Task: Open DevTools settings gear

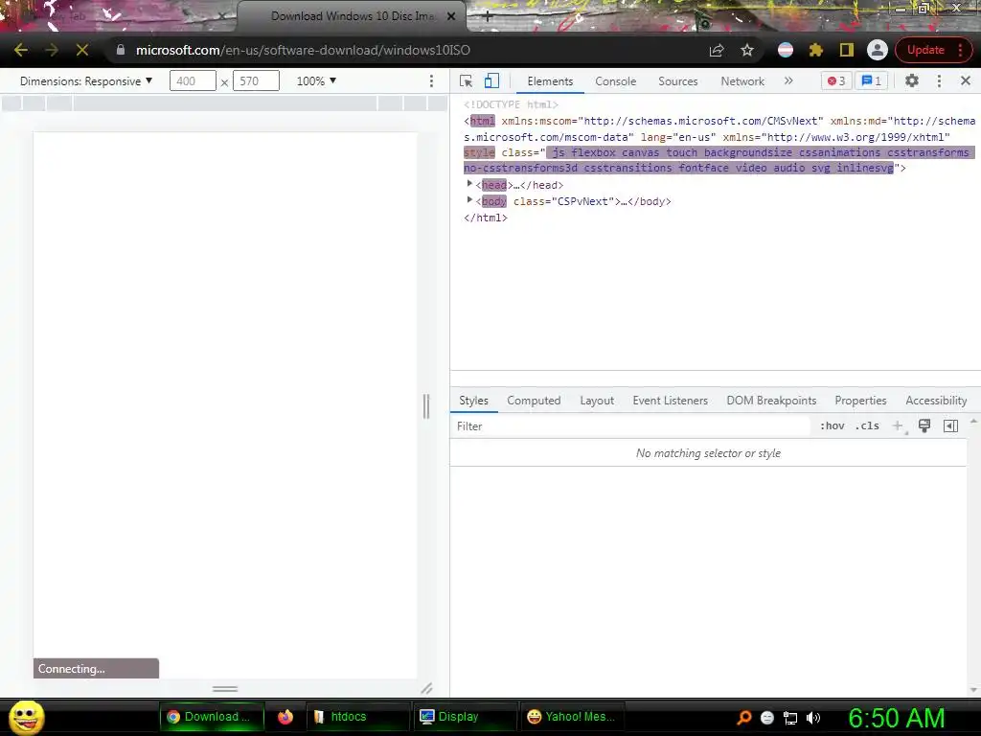Action: point(912,80)
